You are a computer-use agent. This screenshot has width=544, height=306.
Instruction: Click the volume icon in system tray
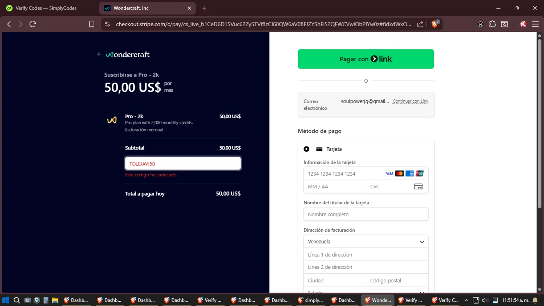point(485,300)
